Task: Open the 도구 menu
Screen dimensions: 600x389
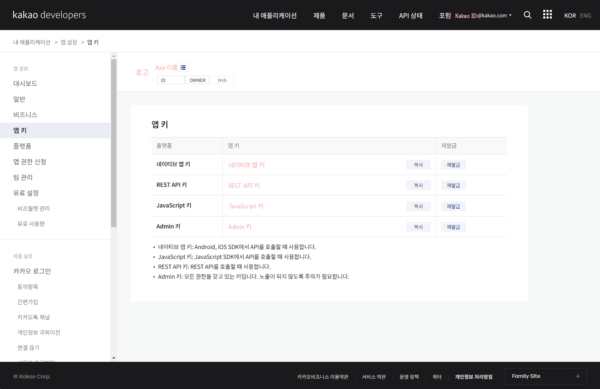Action: tap(377, 16)
